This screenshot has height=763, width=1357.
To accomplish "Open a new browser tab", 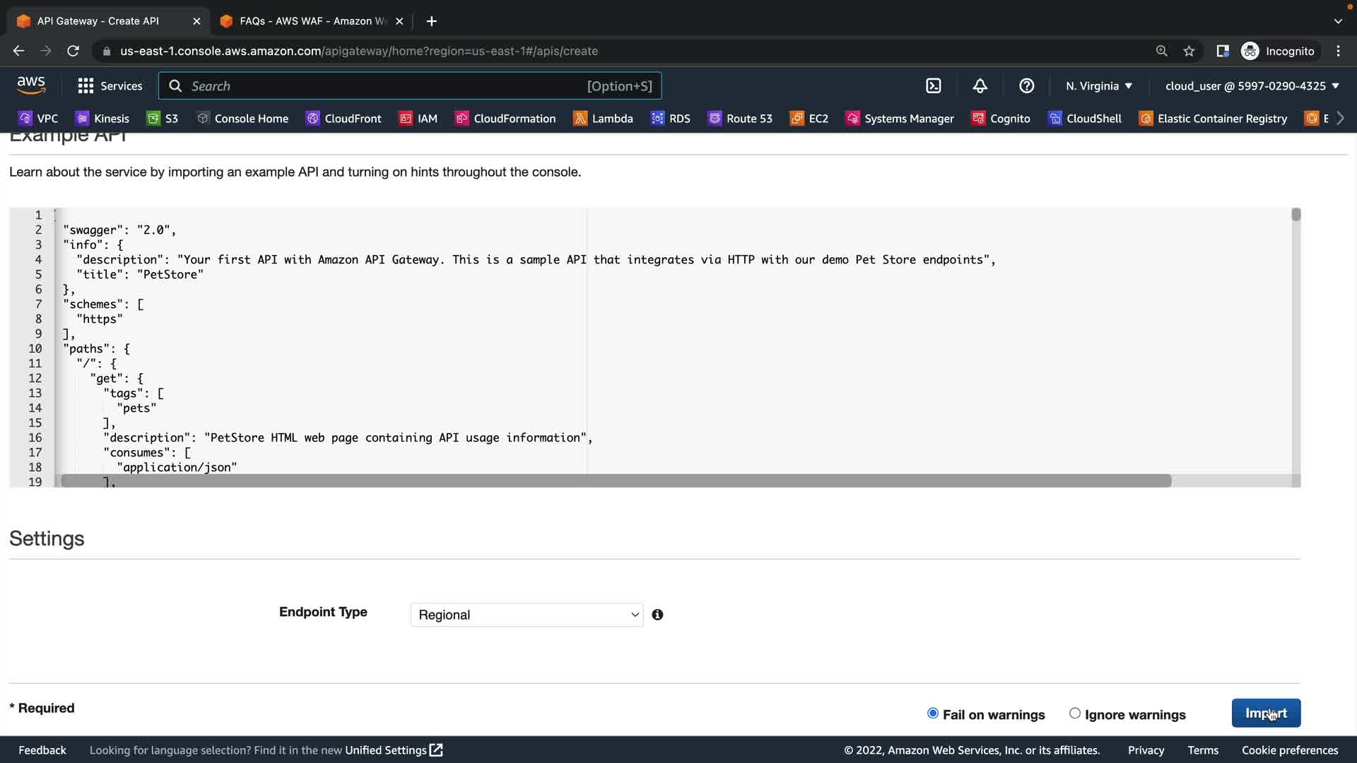I will (x=431, y=21).
